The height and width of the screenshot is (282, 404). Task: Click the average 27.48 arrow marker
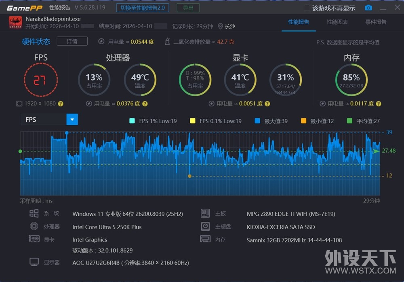tap(377, 151)
